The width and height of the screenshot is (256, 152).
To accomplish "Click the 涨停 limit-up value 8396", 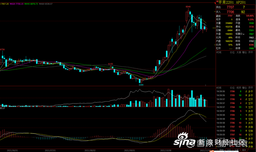I will [x=252, y=45].
